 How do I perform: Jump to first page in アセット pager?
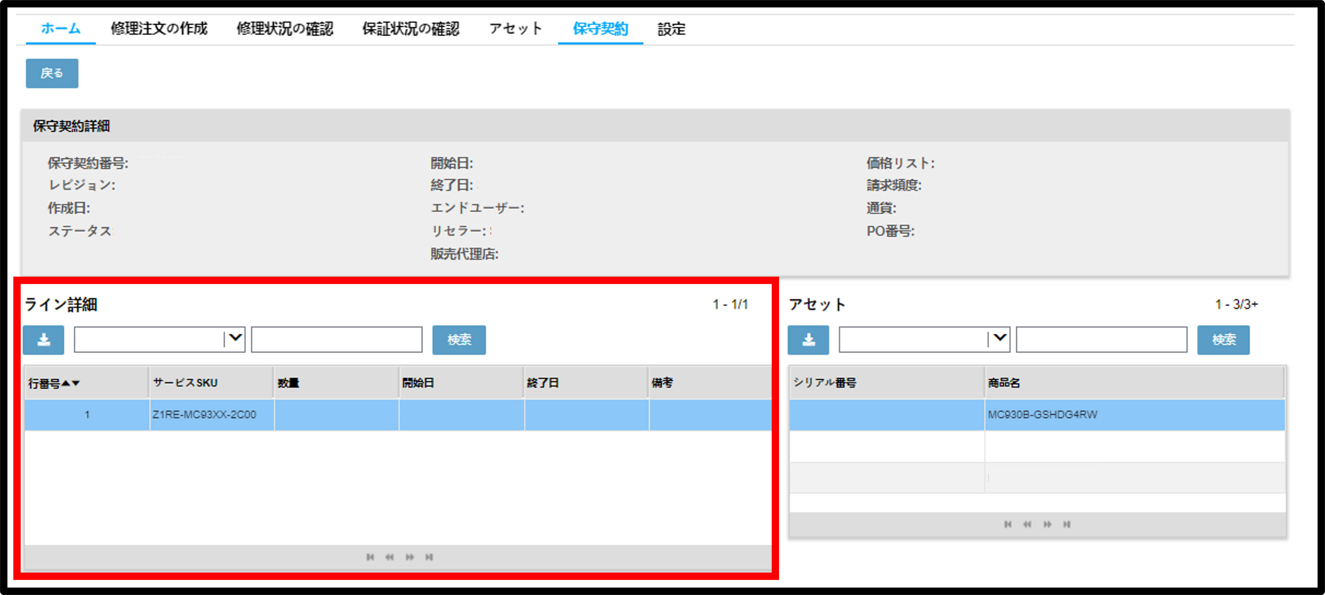(1008, 524)
